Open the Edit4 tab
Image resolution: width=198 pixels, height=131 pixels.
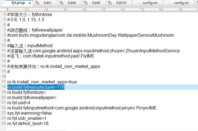(x=72, y=3)
